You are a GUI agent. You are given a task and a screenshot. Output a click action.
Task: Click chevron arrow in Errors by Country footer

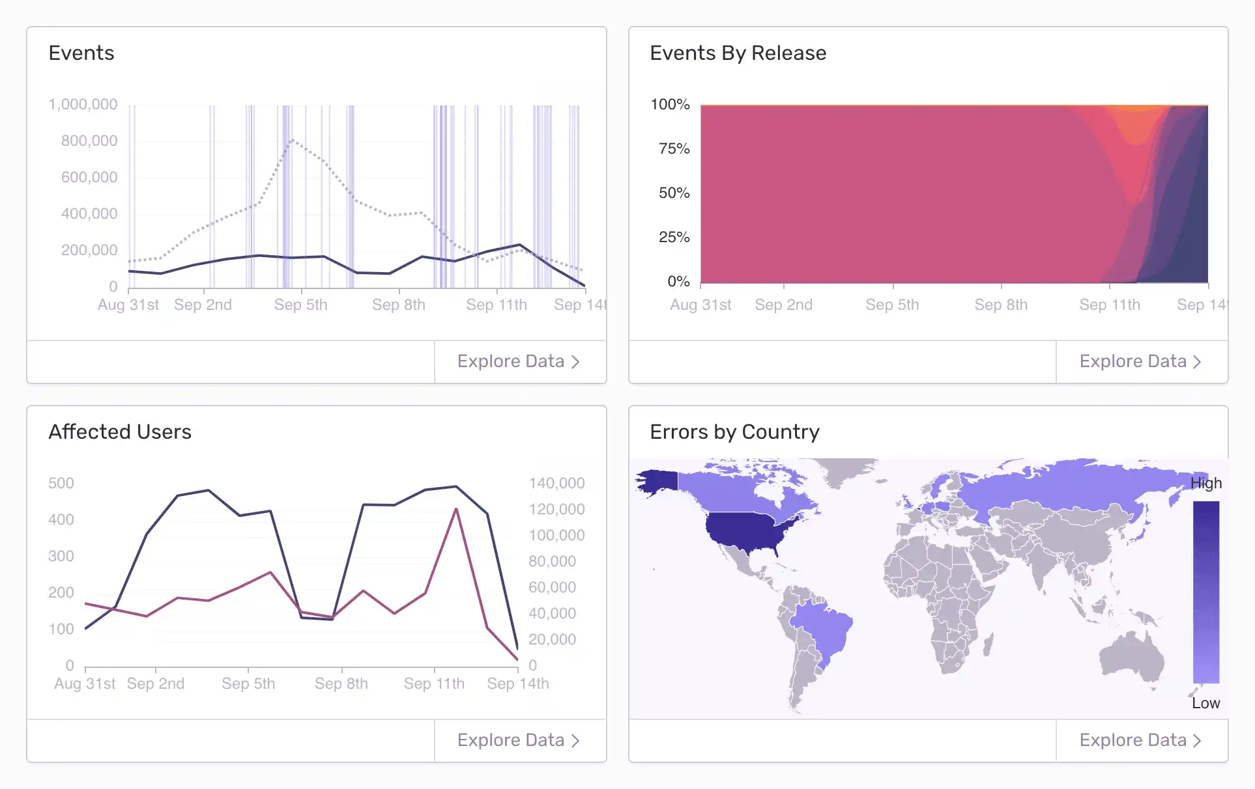1197,741
